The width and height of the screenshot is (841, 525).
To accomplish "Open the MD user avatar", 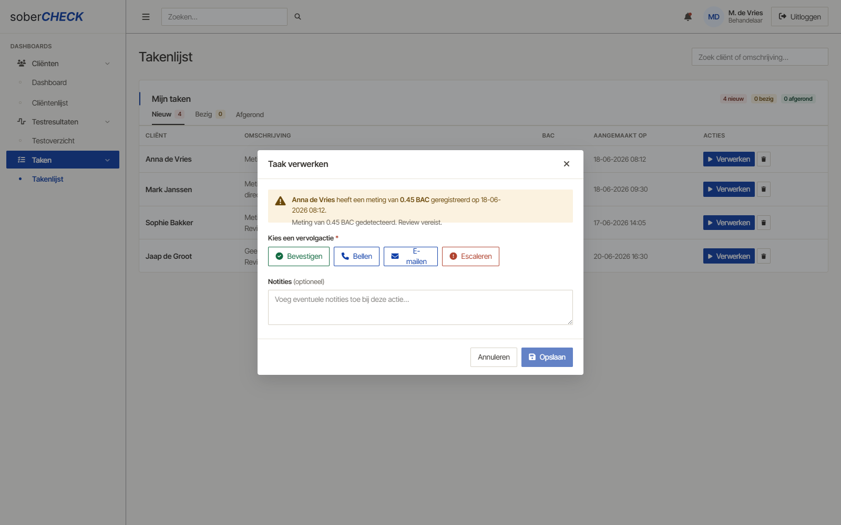I will pyautogui.click(x=713, y=17).
